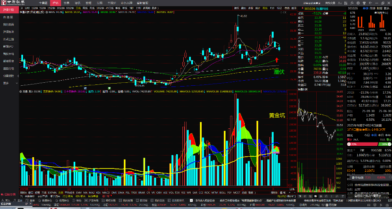This screenshot has height=209, width=392.
Task: Click the back arrow icon in title bar
Action: click(x=370, y=3)
